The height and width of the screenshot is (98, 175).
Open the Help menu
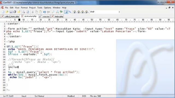[x=64, y=8]
